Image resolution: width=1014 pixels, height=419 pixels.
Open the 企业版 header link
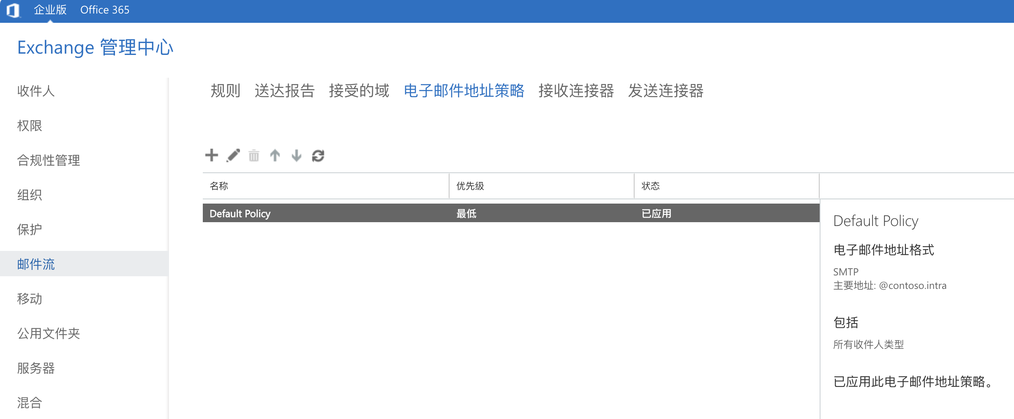pos(50,10)
